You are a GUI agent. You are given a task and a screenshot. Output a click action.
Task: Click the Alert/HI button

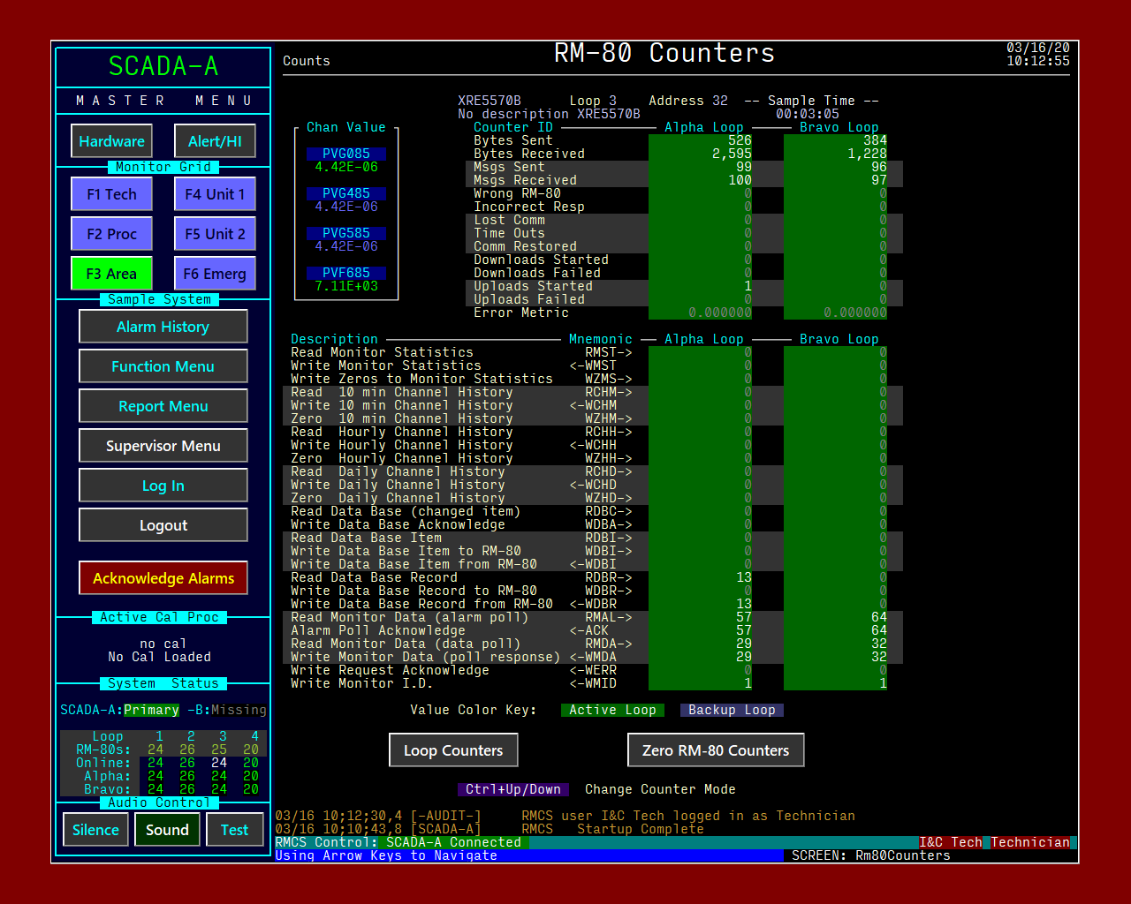point(215,141)
